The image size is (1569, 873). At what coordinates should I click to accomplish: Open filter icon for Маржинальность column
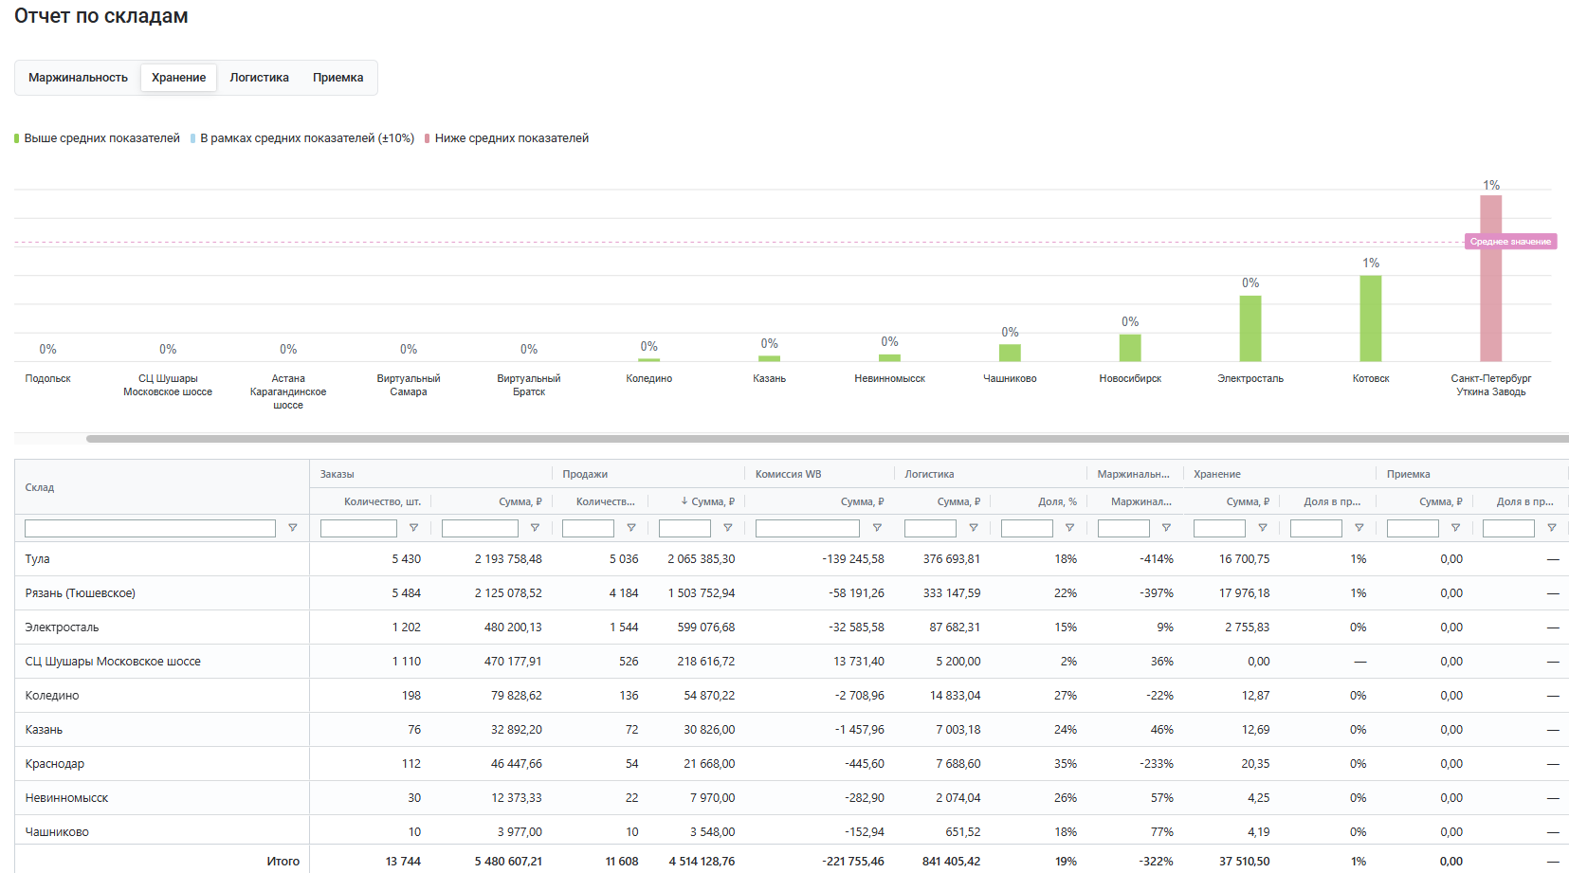coord(1166,528)
